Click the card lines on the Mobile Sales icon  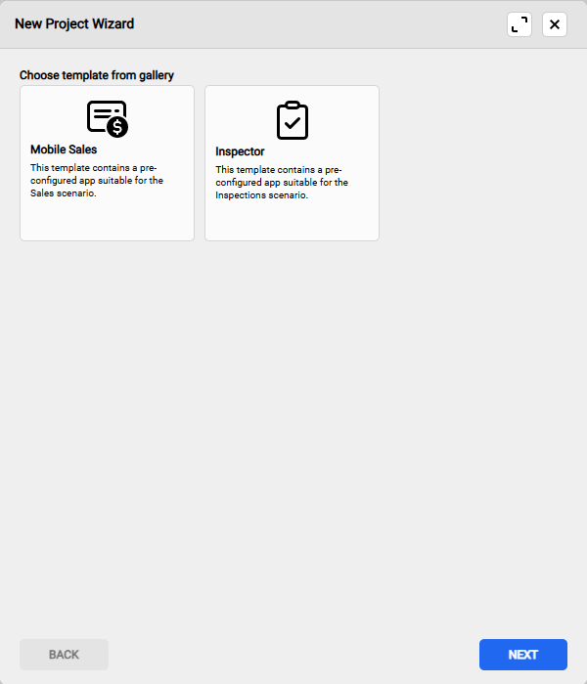pos(102,114)
